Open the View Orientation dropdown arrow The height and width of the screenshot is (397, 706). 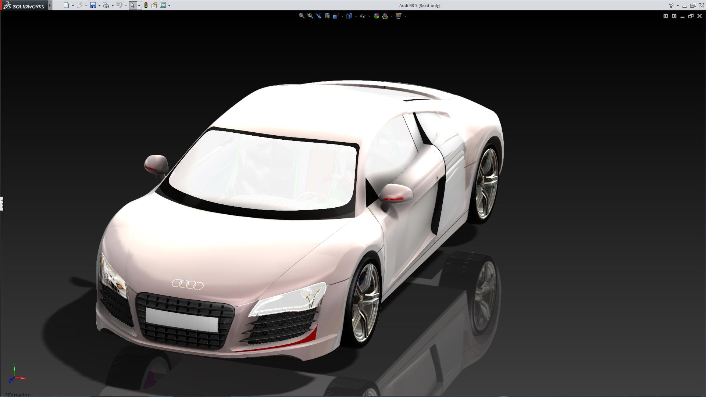click(342, 16)
